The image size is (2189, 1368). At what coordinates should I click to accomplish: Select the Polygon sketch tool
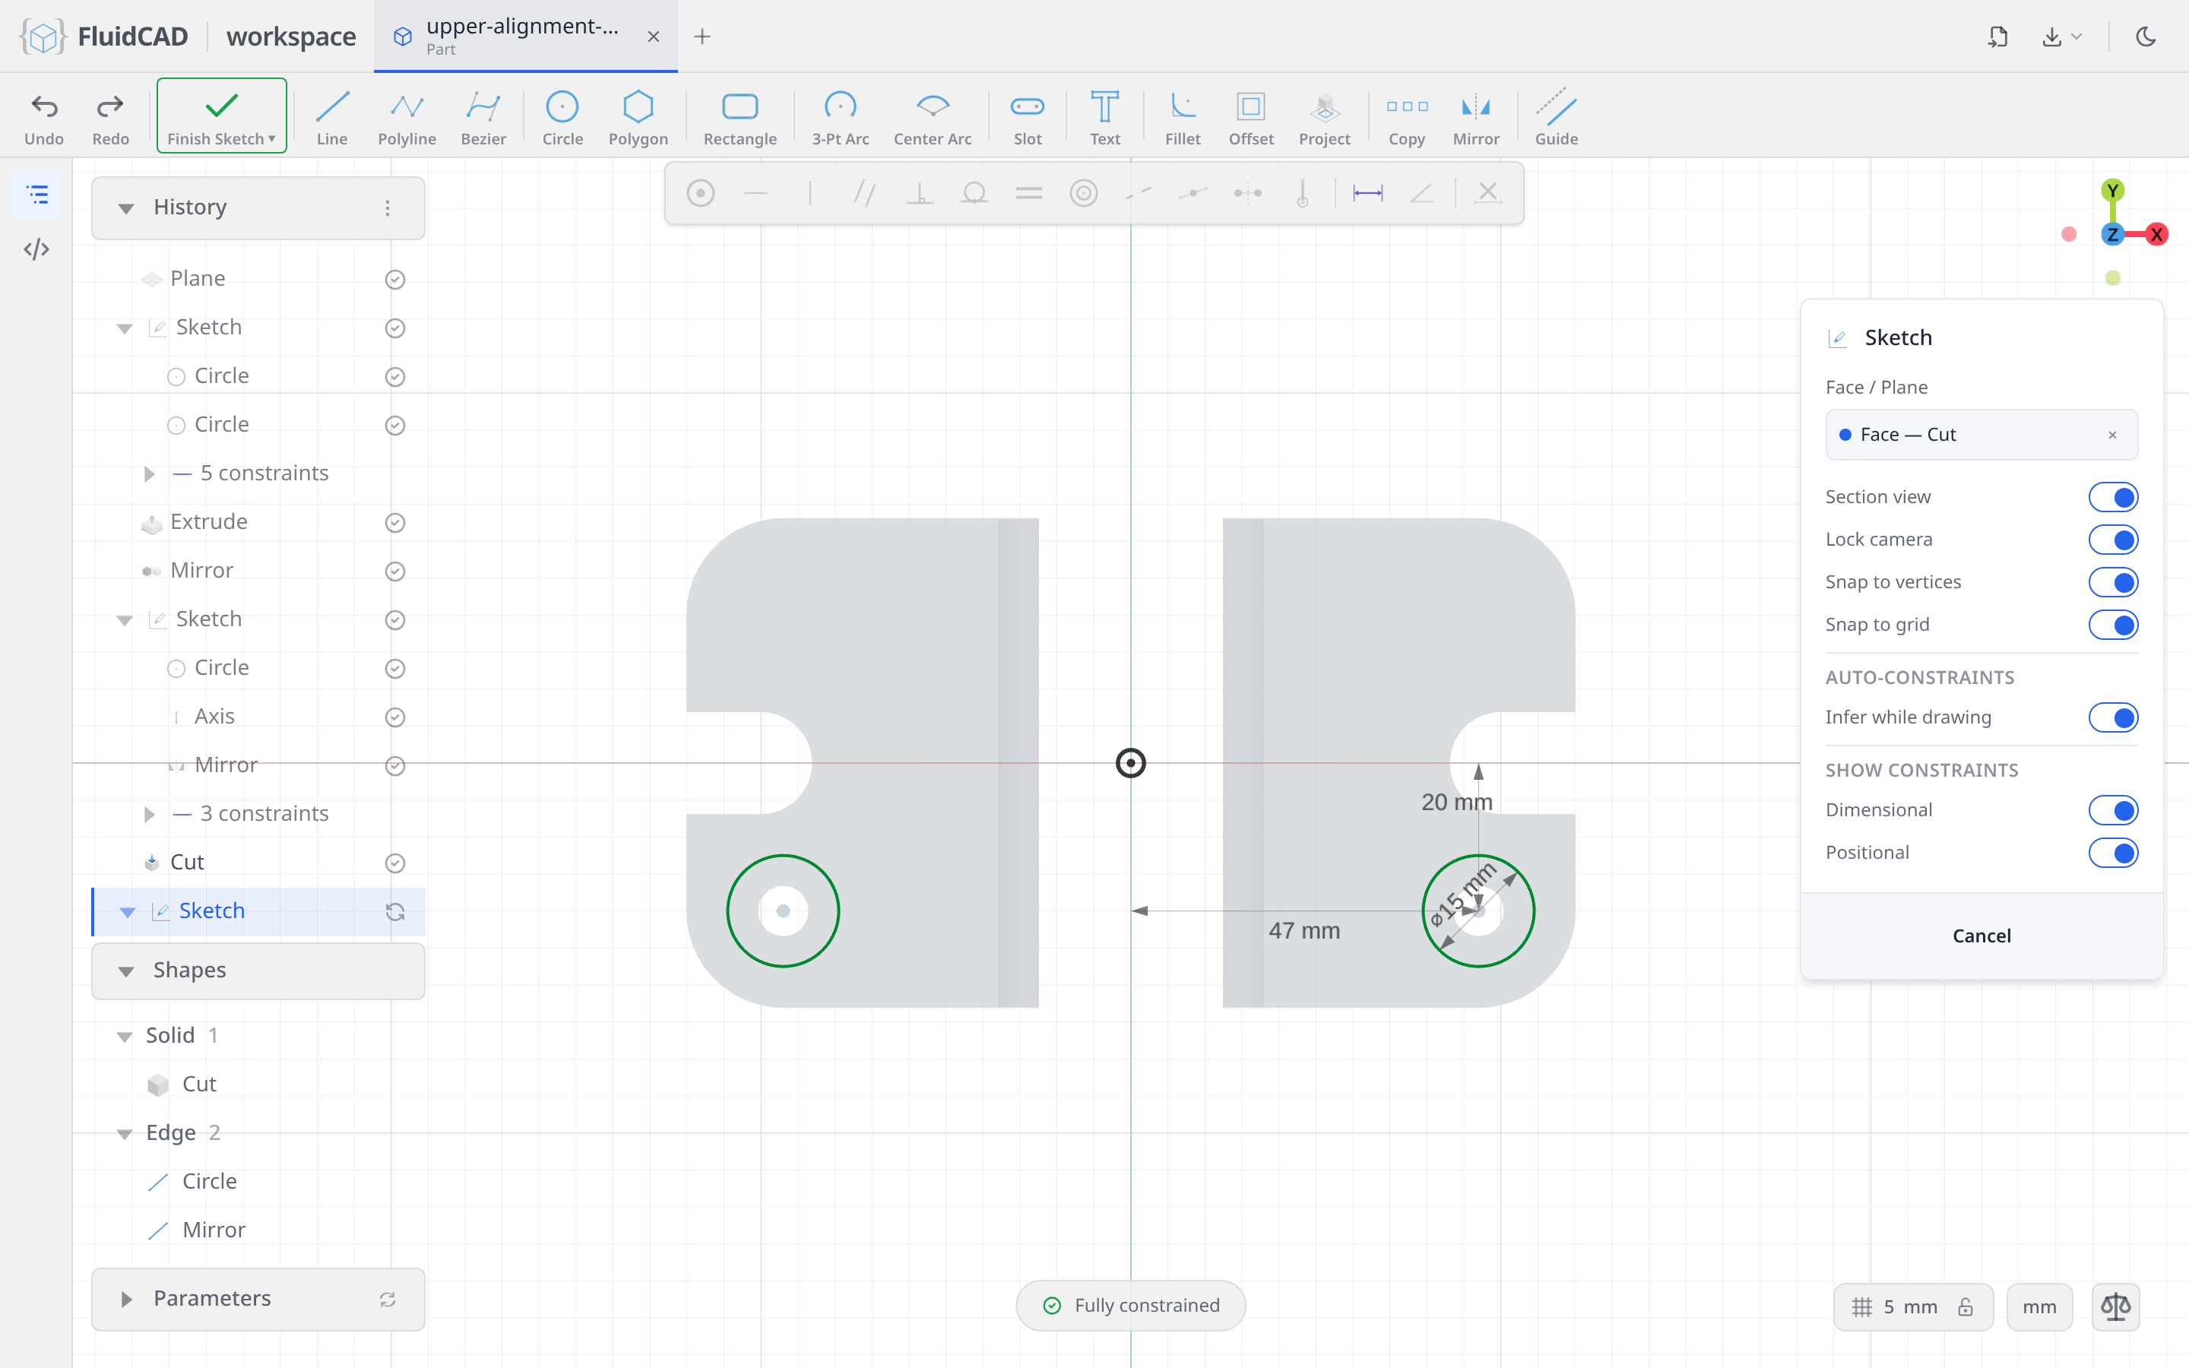(638, 117)
